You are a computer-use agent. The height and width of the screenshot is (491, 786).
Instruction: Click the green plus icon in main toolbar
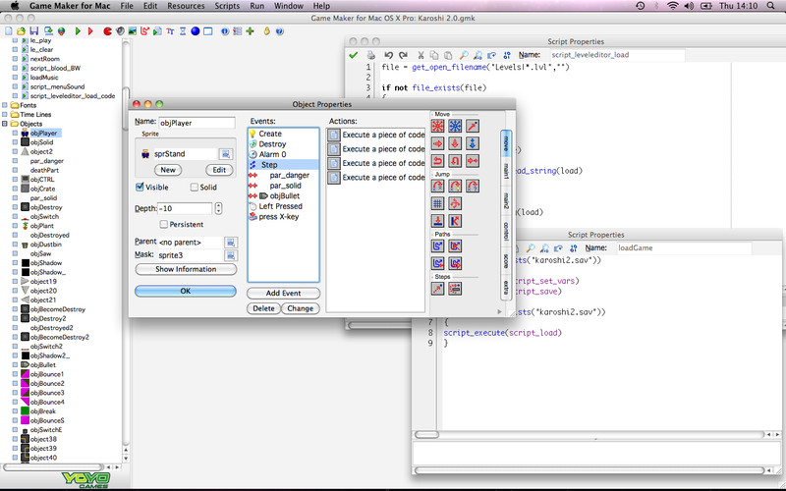click(251, 31)
